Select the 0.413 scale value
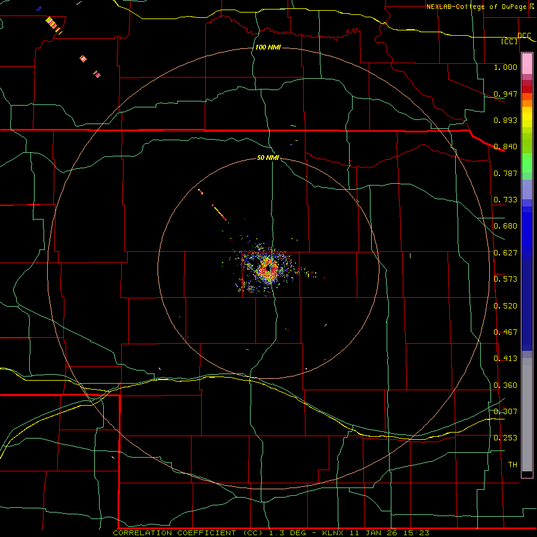This screenshot has width=537, height=537. click(505, 359)
